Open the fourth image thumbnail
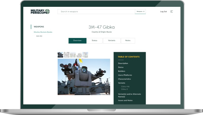203x115 pixels. click(x=79, y=55)
